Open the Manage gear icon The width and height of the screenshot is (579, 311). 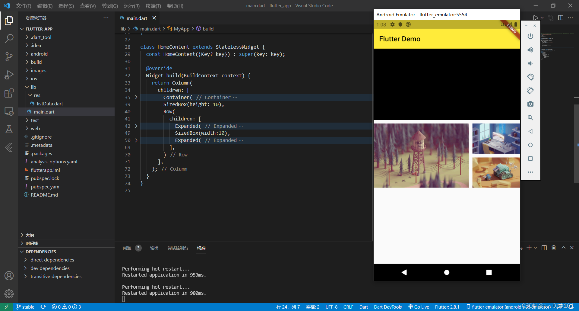point(9,293)
